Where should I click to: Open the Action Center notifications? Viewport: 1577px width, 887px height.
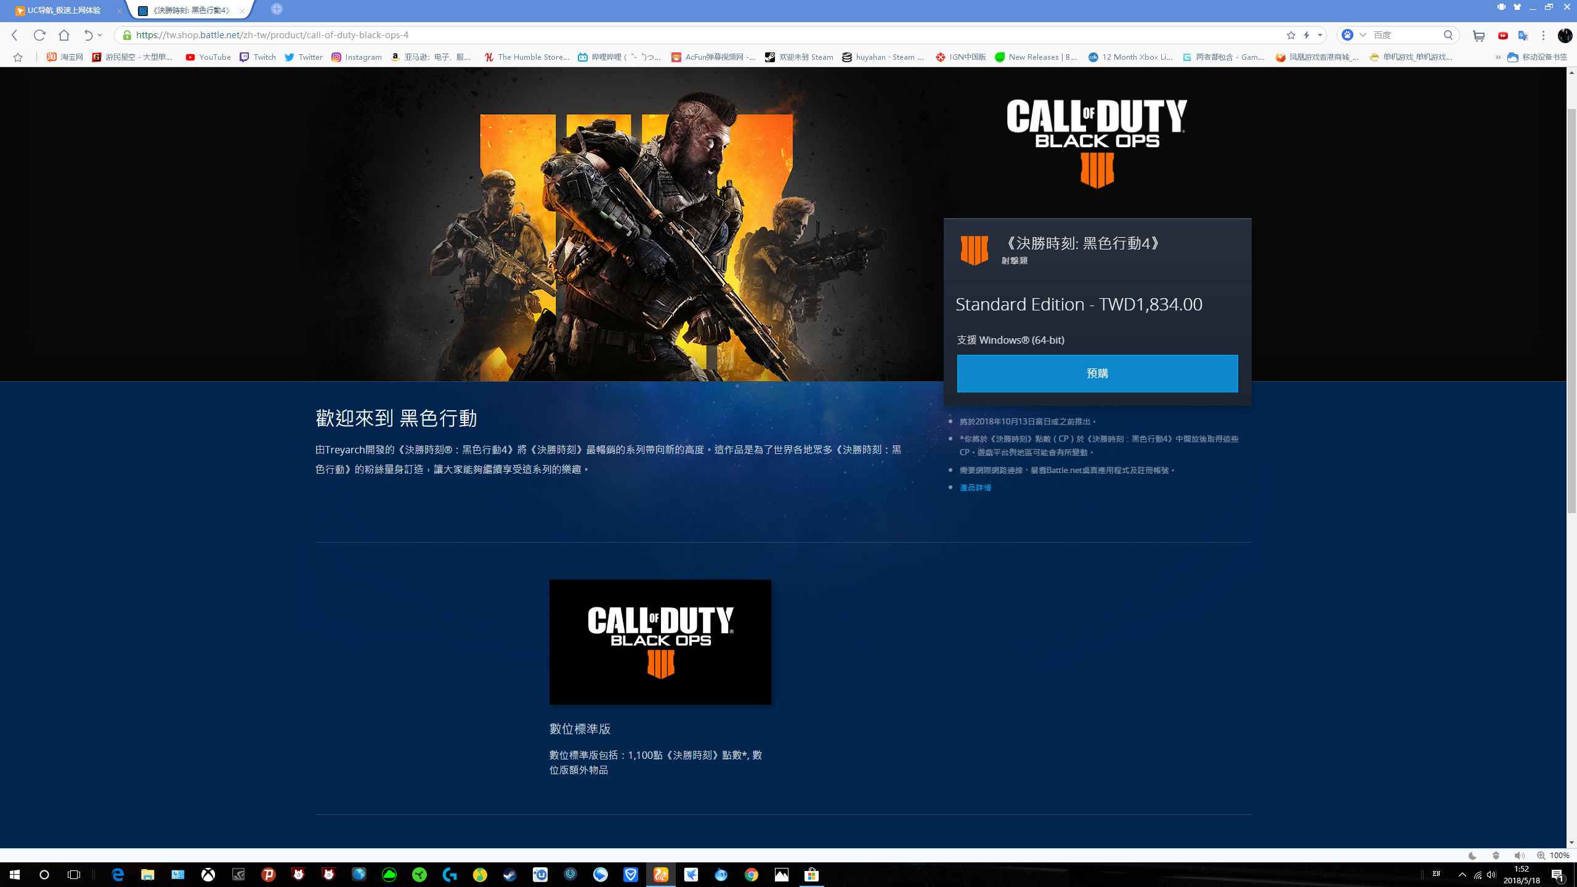click(1558, 875)
